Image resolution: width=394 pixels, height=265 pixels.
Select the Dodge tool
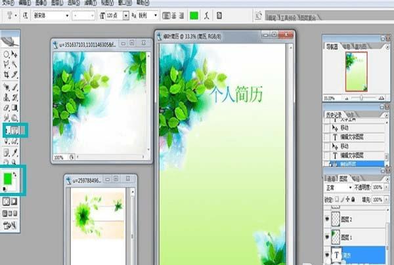click(x=14, y=117)
